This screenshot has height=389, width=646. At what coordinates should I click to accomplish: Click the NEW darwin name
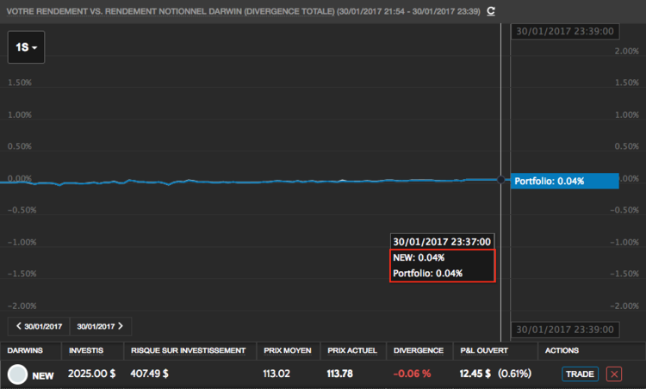(x=43, y=376)
